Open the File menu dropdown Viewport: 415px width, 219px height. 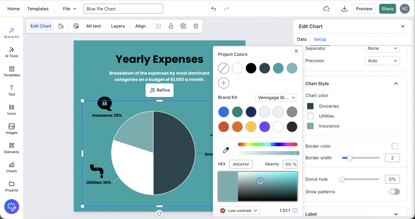(x=70, y=9)
